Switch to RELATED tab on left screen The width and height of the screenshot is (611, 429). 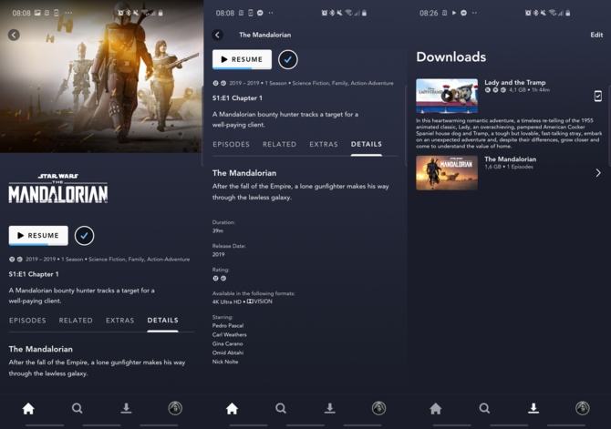(76, 321)
